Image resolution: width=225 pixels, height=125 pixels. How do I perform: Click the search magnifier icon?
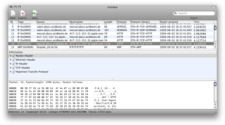(x=175, y=13)
